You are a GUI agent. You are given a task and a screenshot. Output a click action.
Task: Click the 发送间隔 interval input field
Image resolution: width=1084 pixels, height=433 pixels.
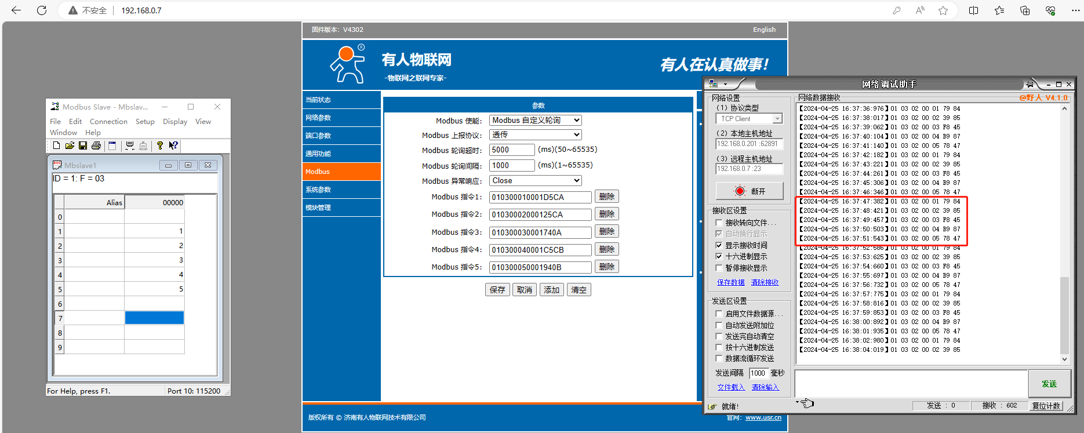coord(759,373)
